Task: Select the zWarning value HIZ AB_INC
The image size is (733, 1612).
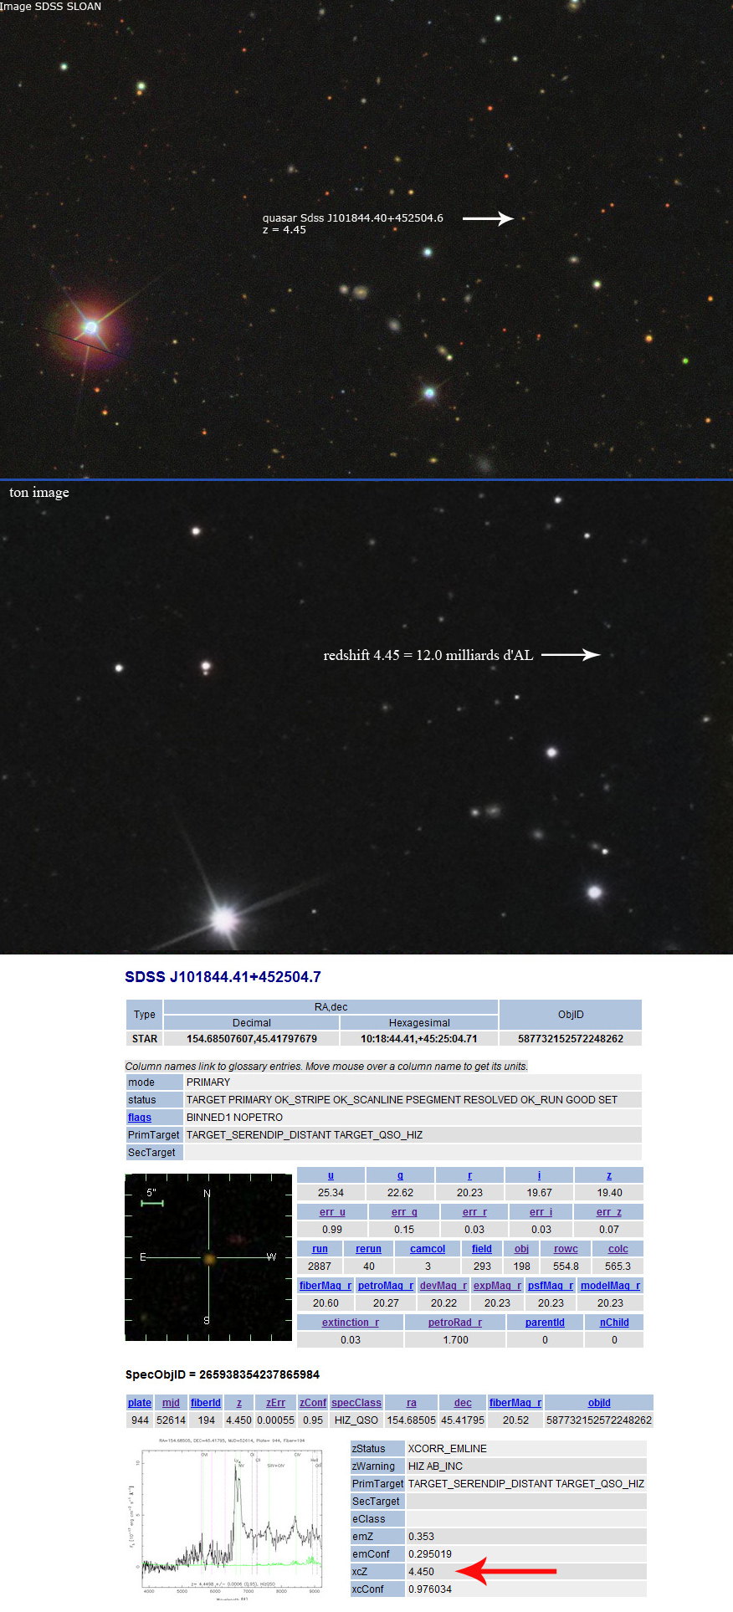Action: coord(435,1466)
